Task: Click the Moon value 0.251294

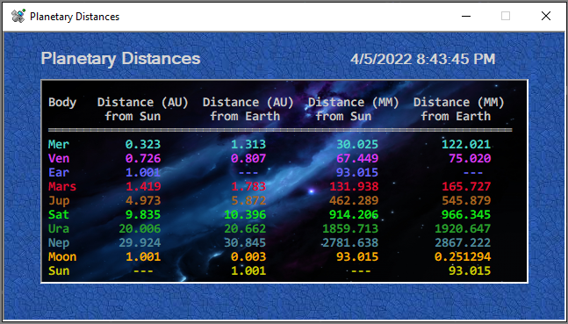Action: tap(463, 256)
